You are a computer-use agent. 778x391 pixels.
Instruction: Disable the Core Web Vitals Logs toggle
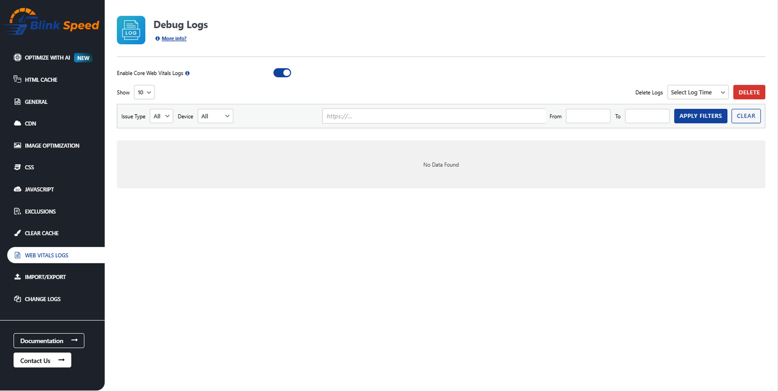[x=282, y=73]
